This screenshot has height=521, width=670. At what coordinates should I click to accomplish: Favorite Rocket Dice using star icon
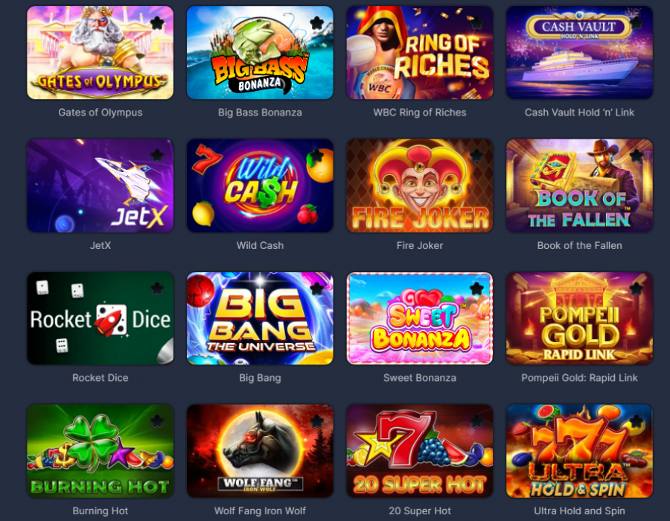pos(157,288)
